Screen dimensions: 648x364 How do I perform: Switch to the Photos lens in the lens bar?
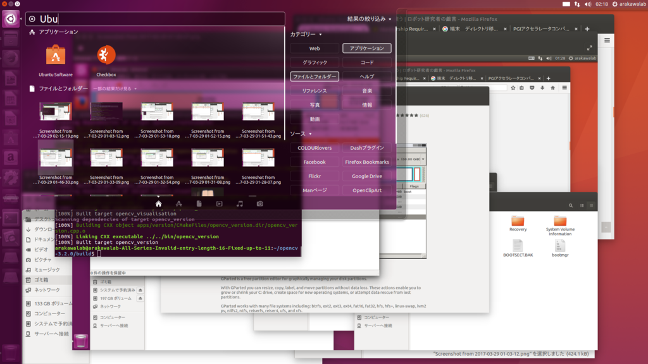[x=260, y=204]
